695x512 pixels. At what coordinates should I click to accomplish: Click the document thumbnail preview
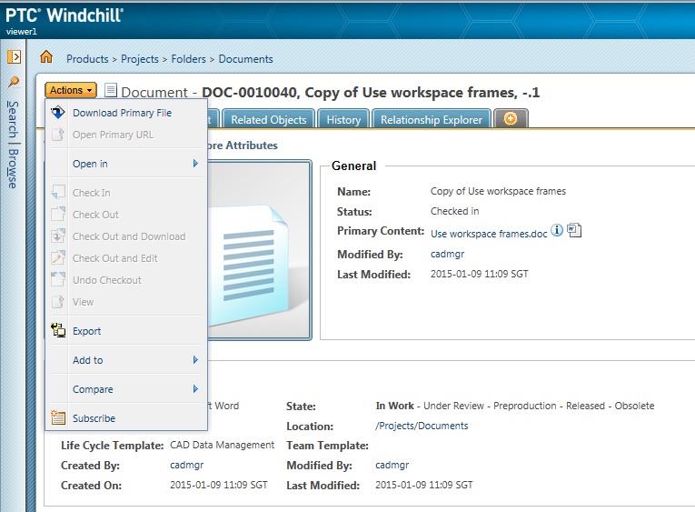[x=259, y=250]
